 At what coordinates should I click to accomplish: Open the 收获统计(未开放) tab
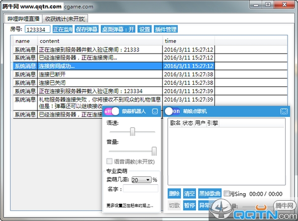coord(65,18)
